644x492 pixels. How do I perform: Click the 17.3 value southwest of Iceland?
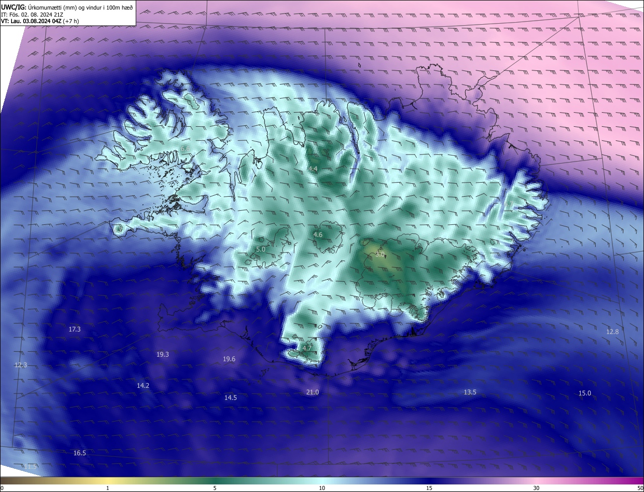(74, 330)
